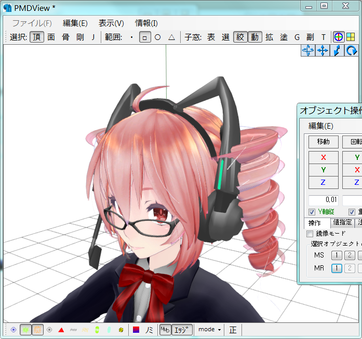The height and width of the screenshot is (339, 362).
Task: Open the ファイル(F) menu
Action: pos(32,23)
